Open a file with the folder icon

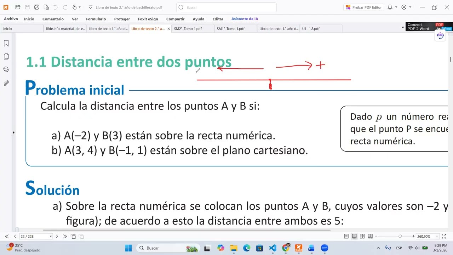(x=18, y=7)
